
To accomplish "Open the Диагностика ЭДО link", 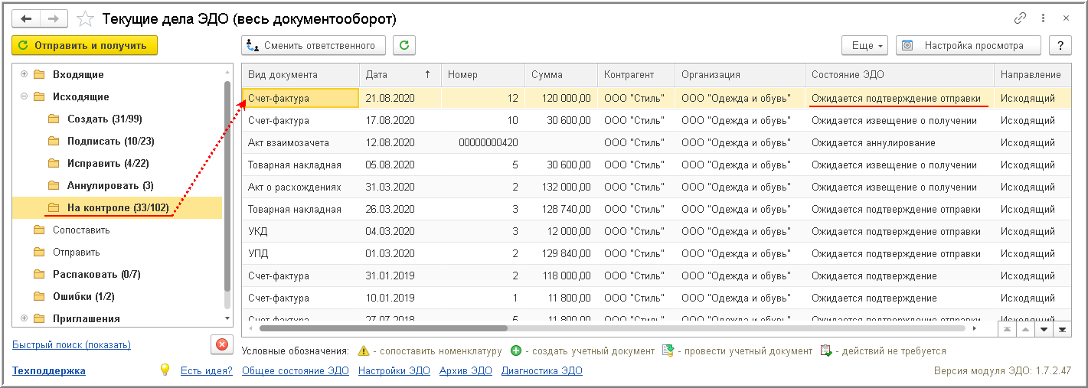I will [x=541, y=371].
